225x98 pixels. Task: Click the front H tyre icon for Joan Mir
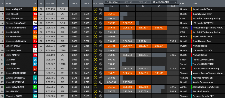point(95,60)
